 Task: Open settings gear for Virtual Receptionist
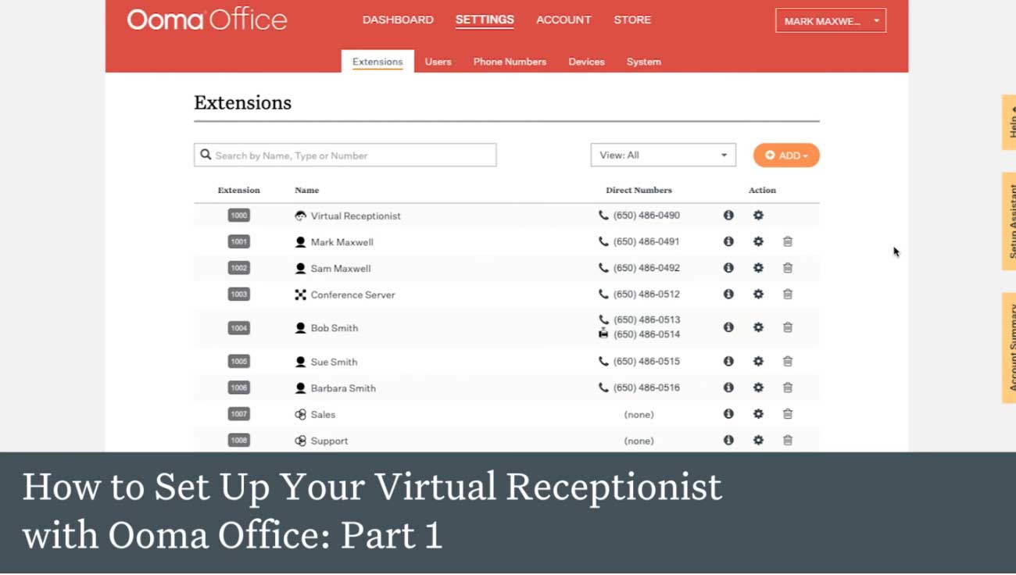(x=758, y=215)
